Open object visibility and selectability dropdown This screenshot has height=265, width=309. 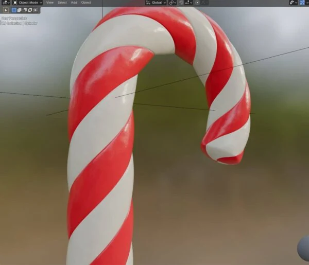click(293, 3)
